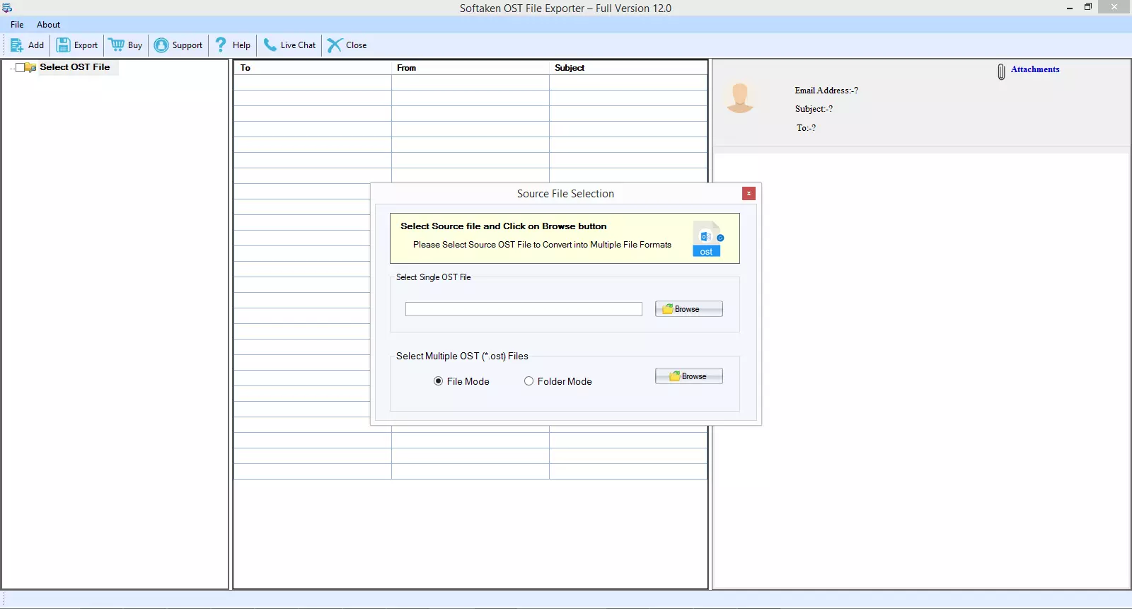Open Support via the person icon
Screen dimensions: 1132x609
coord(161,45)
